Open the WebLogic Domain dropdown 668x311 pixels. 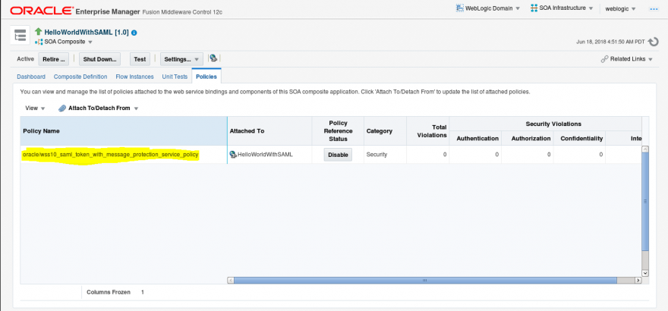493,8
